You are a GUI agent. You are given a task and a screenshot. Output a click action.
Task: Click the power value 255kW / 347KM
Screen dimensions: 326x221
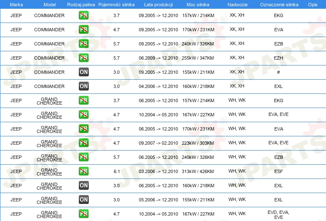point(198,58)
